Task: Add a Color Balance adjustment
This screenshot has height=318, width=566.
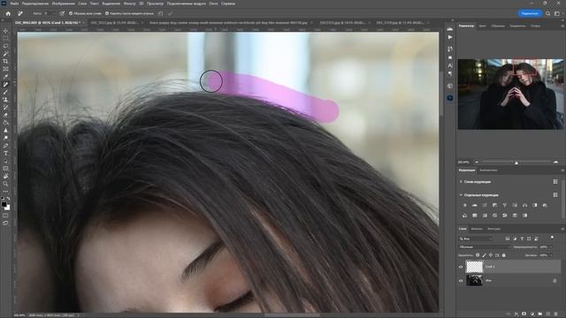Action: click(524, 205)
